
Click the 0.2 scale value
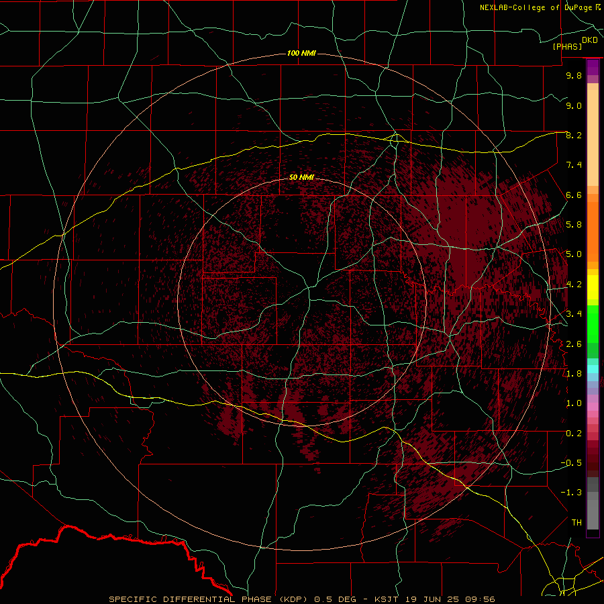(x=574, y=434)
